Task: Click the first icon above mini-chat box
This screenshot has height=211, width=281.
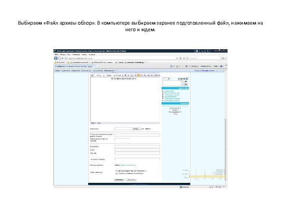Action: (179, 79)
